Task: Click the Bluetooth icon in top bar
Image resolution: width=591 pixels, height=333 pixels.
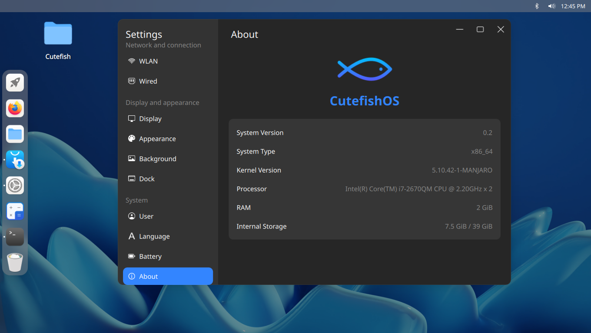Action: (x=537, y=6)
